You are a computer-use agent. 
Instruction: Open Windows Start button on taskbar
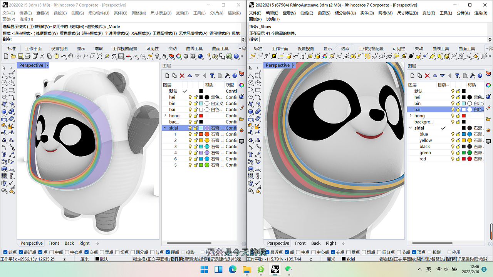pyautogui.click(x=204, y=269)
